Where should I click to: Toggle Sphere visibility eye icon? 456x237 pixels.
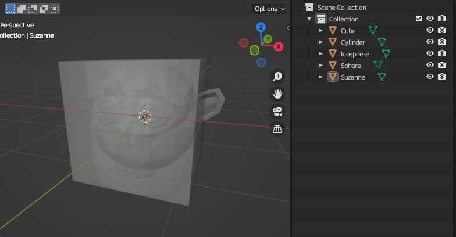(430, 65)
